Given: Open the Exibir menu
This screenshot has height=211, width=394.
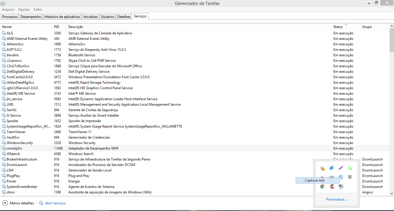Looking at the screenshot, I should pos(38,10).
